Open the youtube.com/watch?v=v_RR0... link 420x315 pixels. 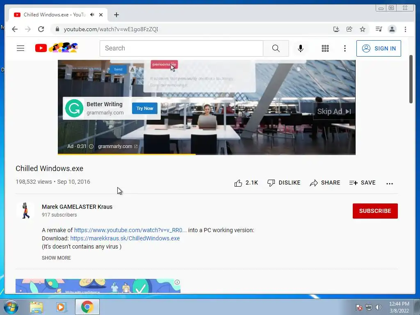130,230
